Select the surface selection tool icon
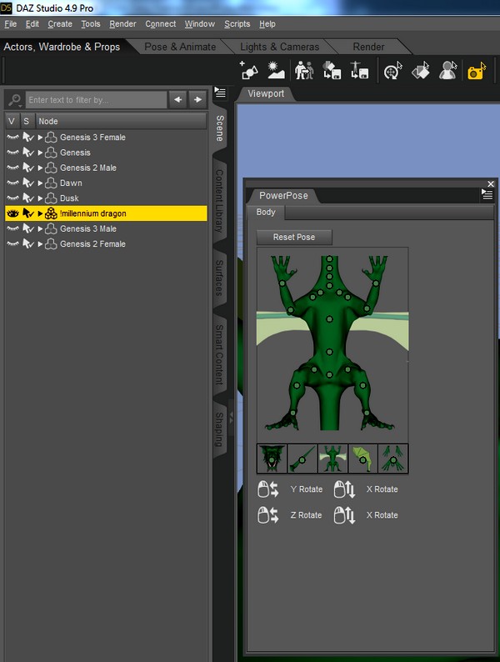500x662 pixels. pyautogui.click(x=420, y=70)
